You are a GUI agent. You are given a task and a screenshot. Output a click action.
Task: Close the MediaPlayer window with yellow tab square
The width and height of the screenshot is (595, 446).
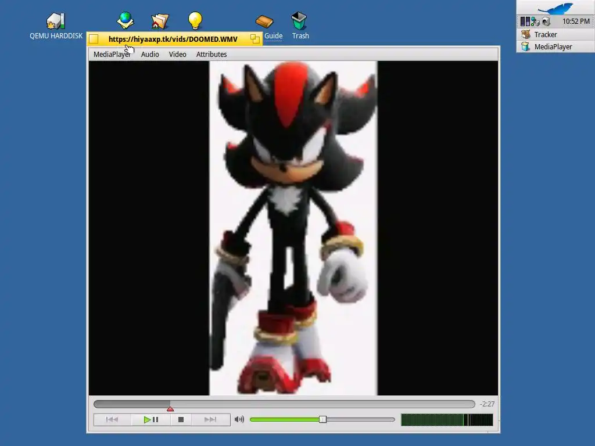click(x=94, y=39)
